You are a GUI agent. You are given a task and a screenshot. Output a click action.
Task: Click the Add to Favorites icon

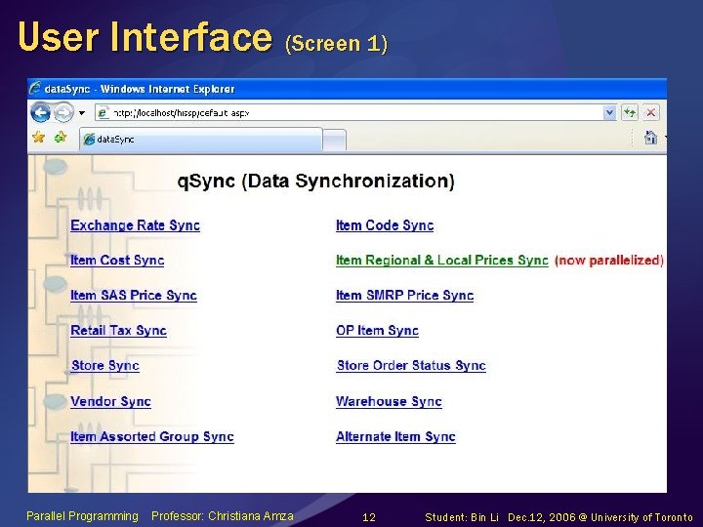61,138
